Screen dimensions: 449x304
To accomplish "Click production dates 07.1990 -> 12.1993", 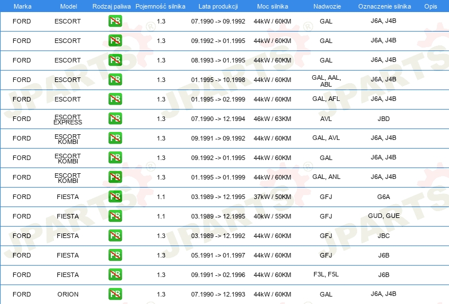I will (218, 294).
